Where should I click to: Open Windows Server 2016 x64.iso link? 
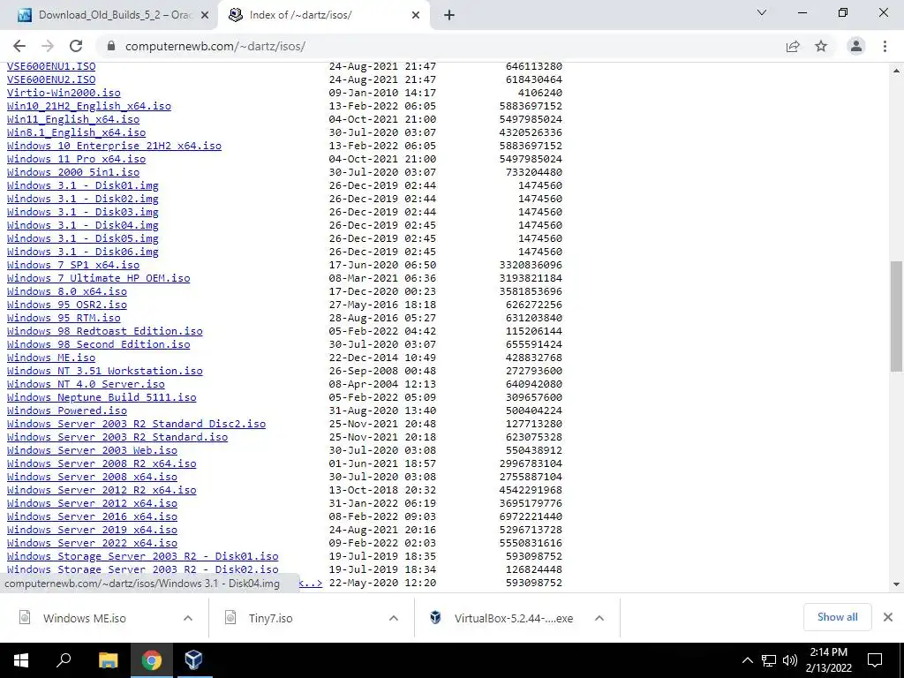(x=92, y=517)
